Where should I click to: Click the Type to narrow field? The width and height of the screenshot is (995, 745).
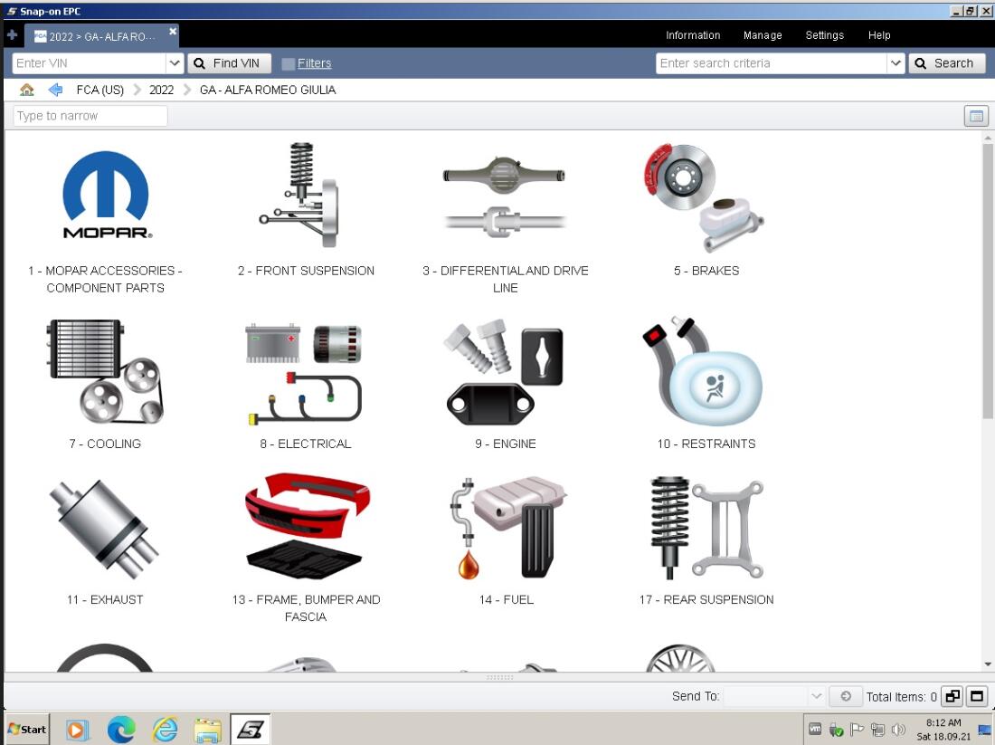[90, 116]
